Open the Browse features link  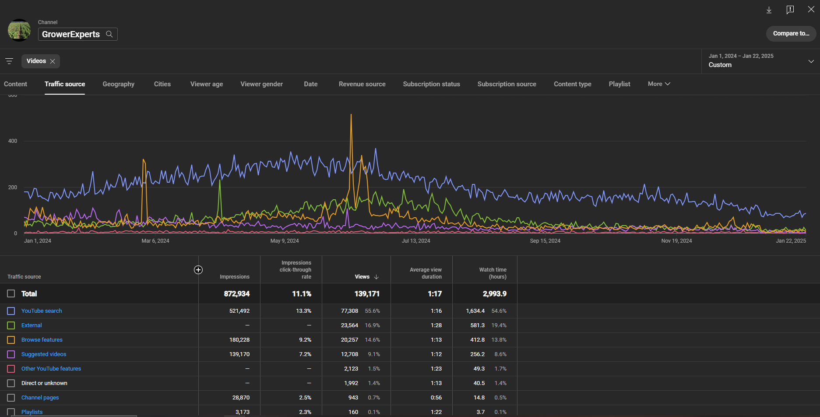point(42,340)
